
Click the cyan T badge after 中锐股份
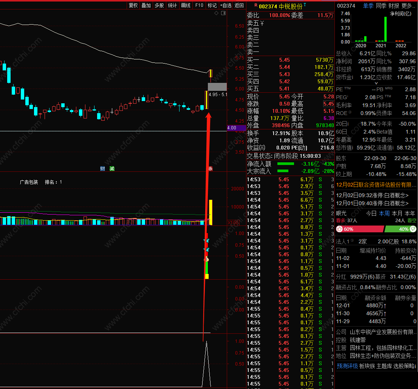[305, 5]
